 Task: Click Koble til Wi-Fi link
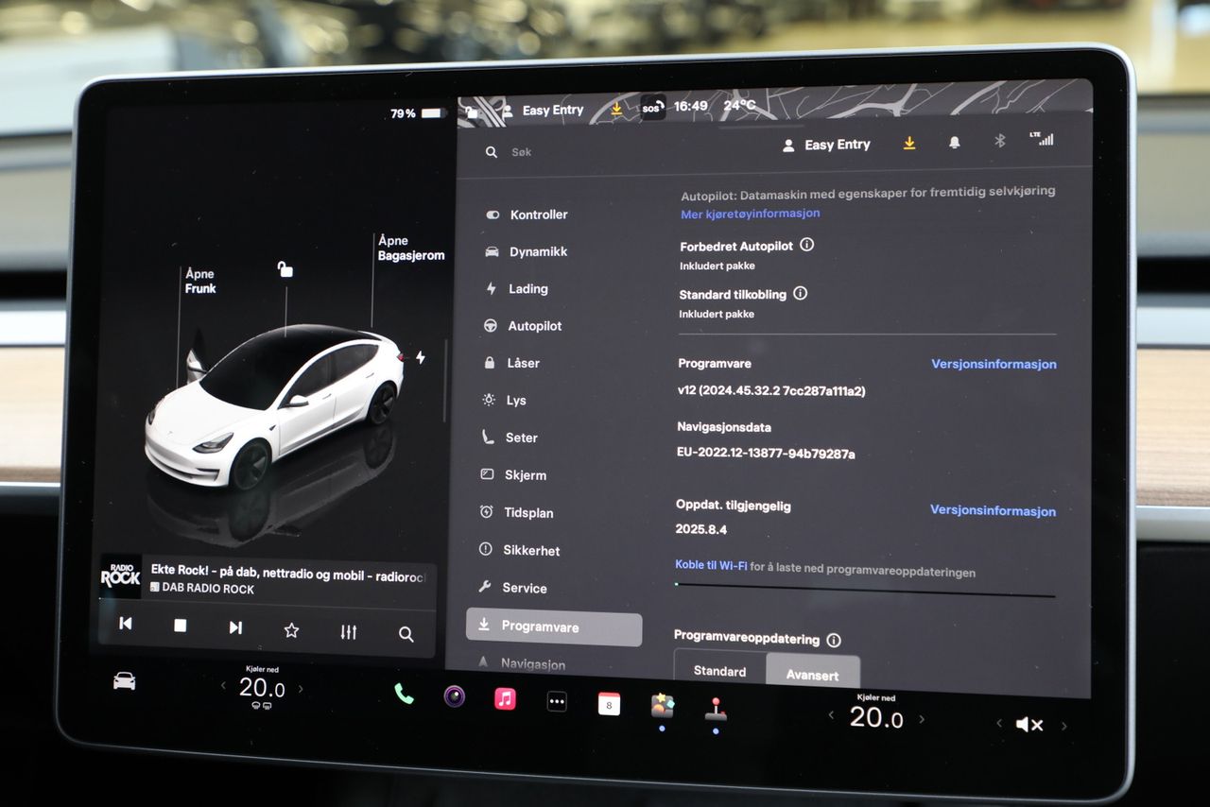point(711,565)
